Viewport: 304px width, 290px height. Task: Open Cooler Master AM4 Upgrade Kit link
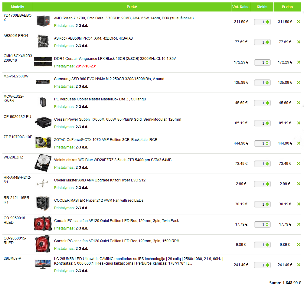click(x=100, y=180)
